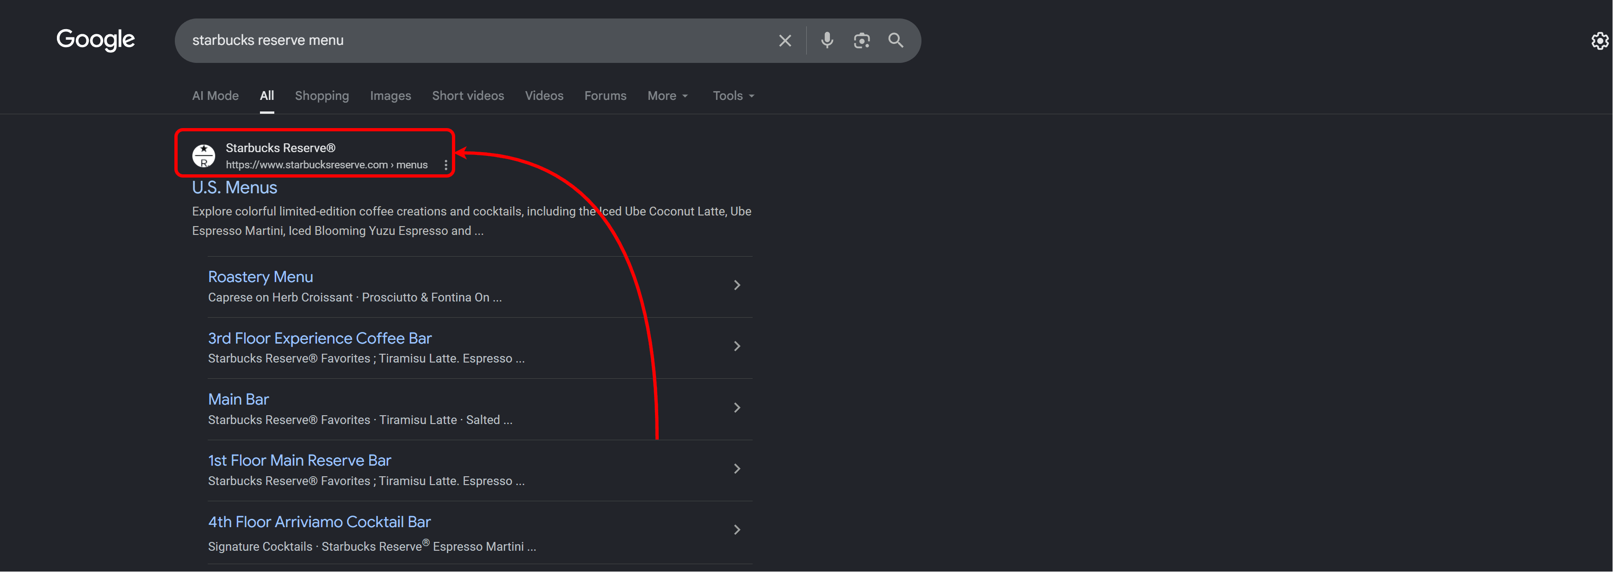Viewport: 1613px width, 572px height.
Task: Open Google quick settings gear
Action: (x=1600, y=41)
